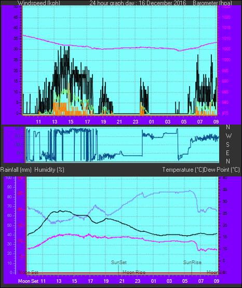This screenshot has height=288, width=242.
Task: Click hour 21 on windspeed graph time axis
Action: point(119,122)
